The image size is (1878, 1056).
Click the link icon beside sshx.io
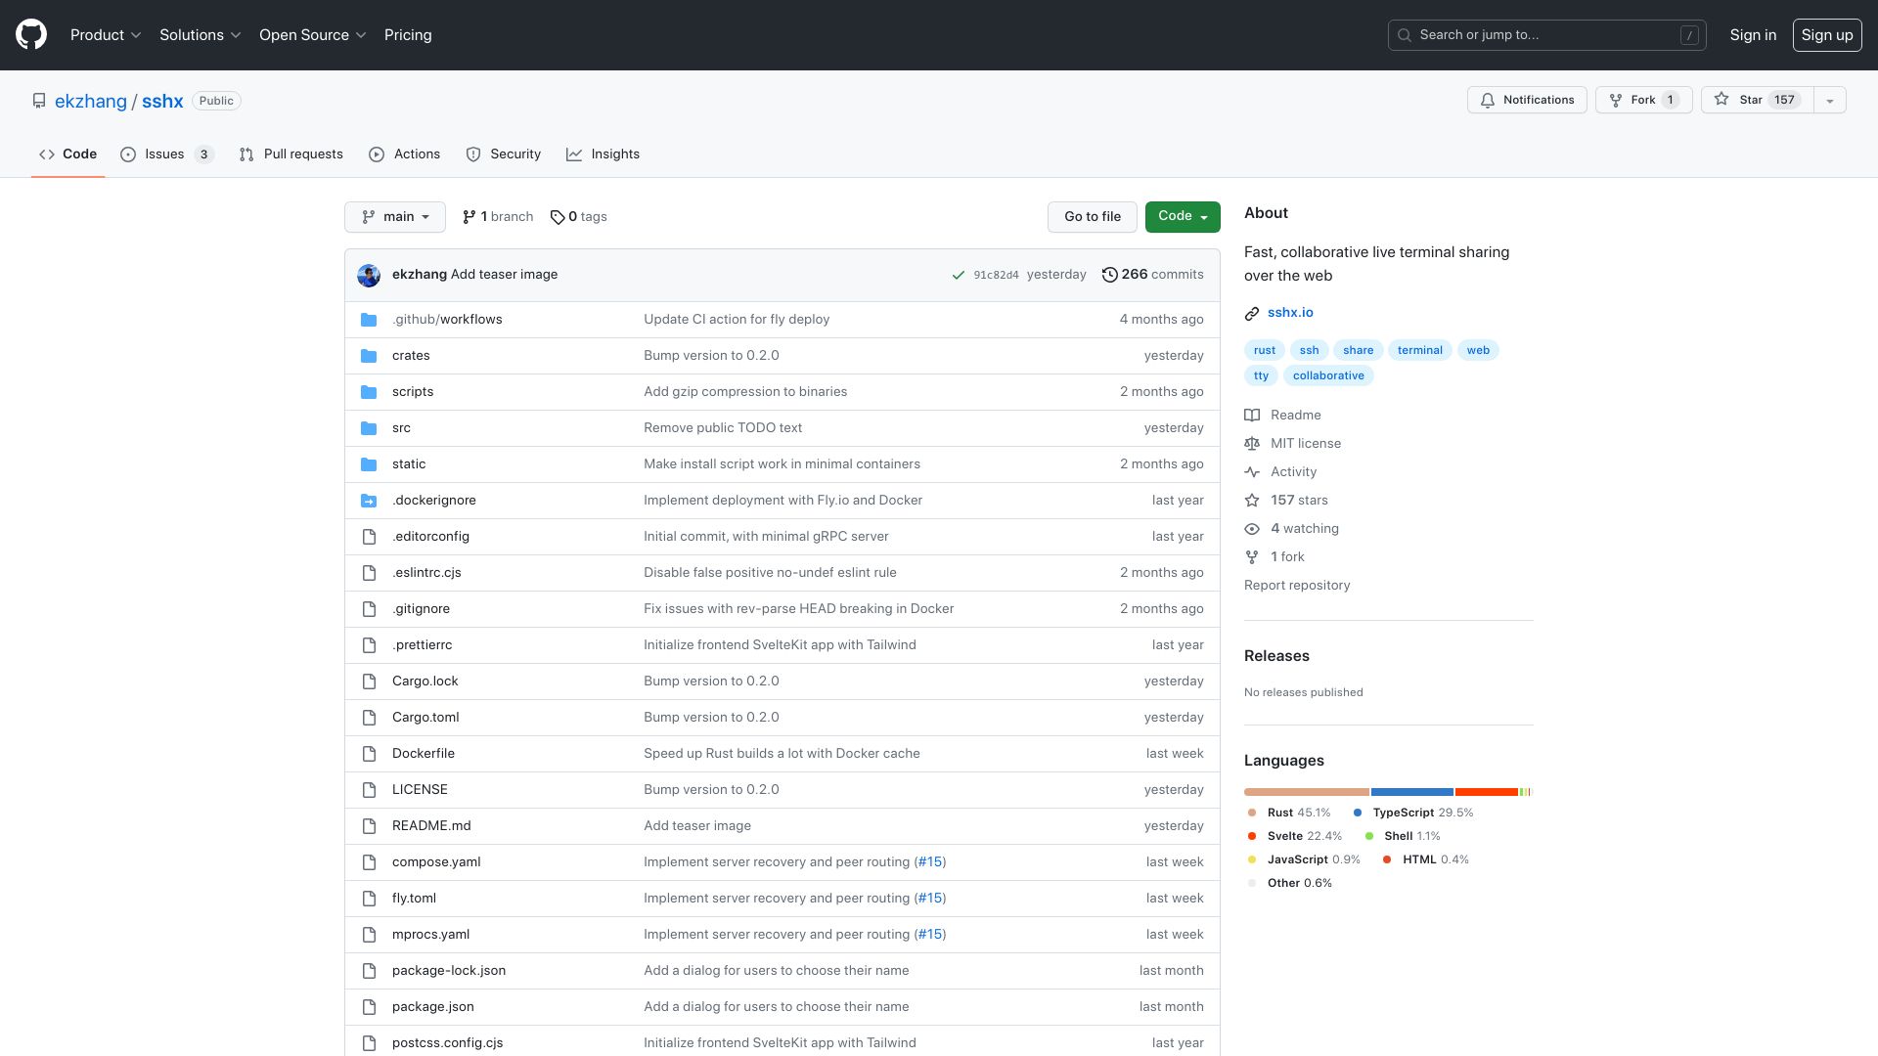1252,313
